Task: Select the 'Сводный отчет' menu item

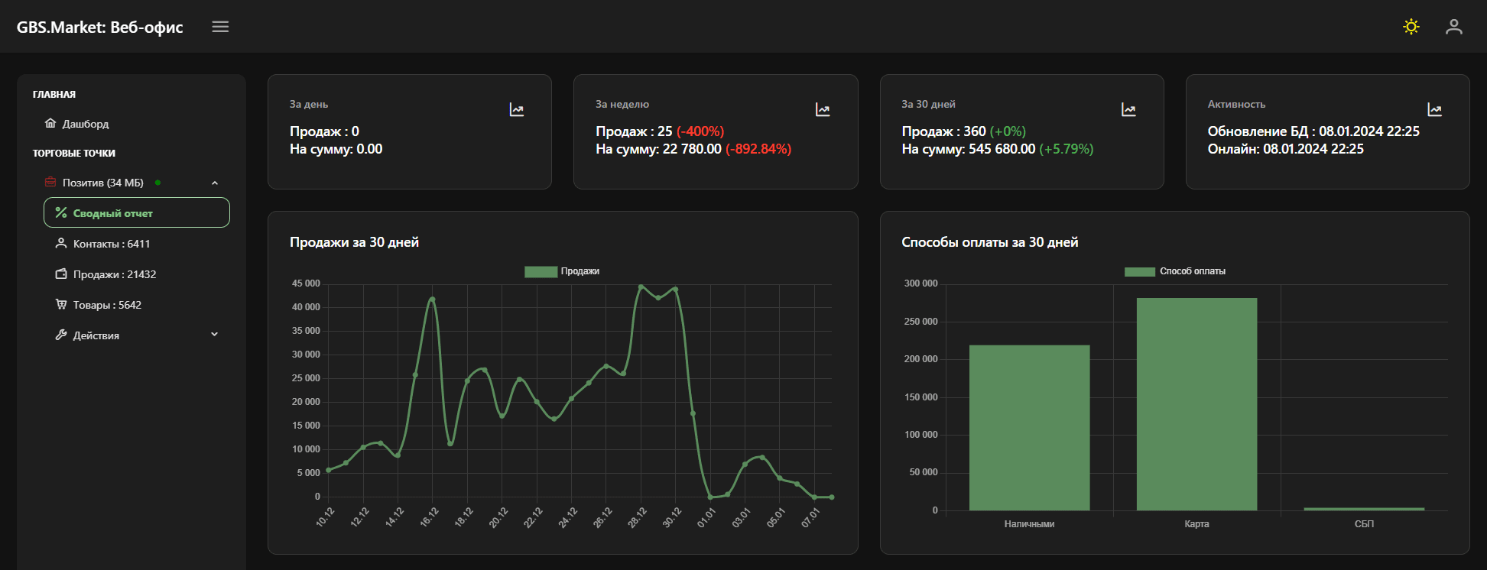Action: pos(136,213)
